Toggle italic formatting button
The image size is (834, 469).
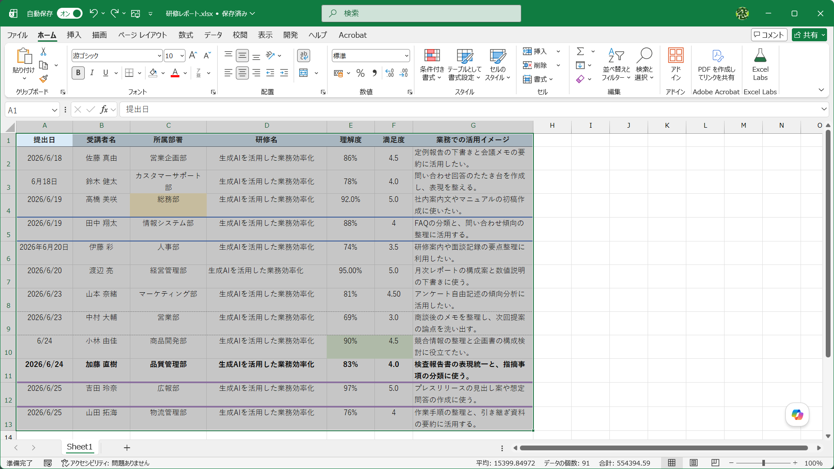click(92, 73)
